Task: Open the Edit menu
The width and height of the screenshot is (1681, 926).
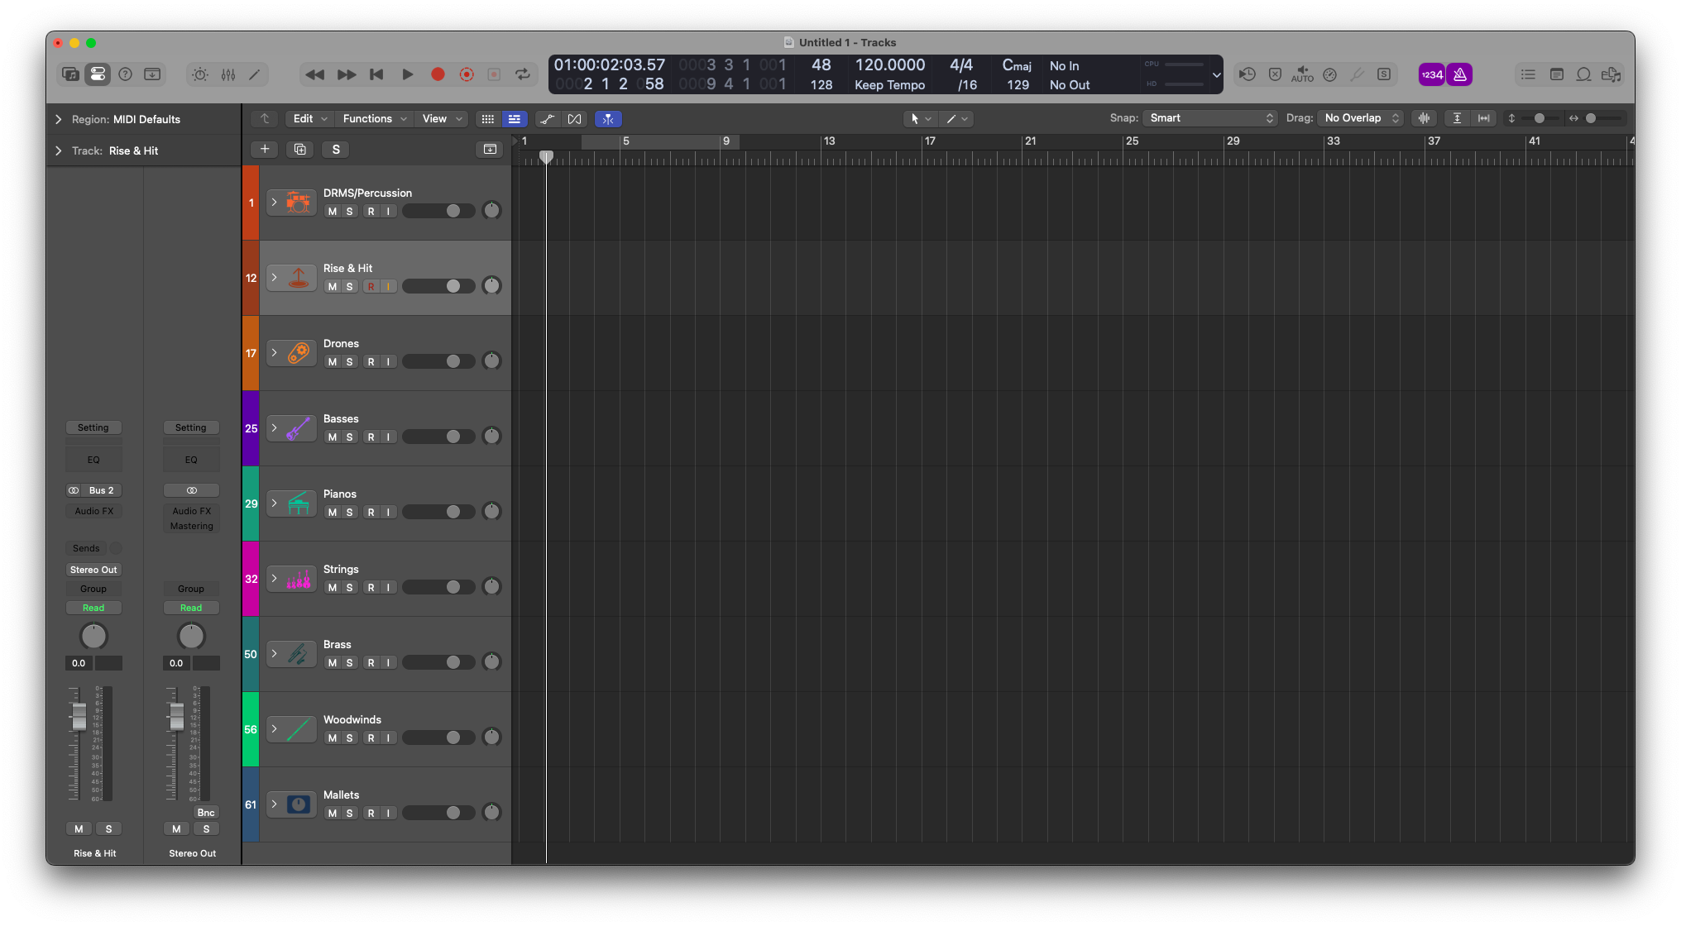Action: [310, 119]
